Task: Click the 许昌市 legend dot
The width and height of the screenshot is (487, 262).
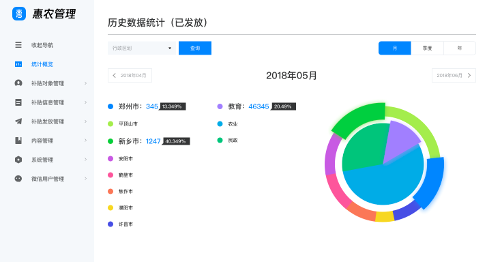Action: pyautogui.click(x=110, y=224)
